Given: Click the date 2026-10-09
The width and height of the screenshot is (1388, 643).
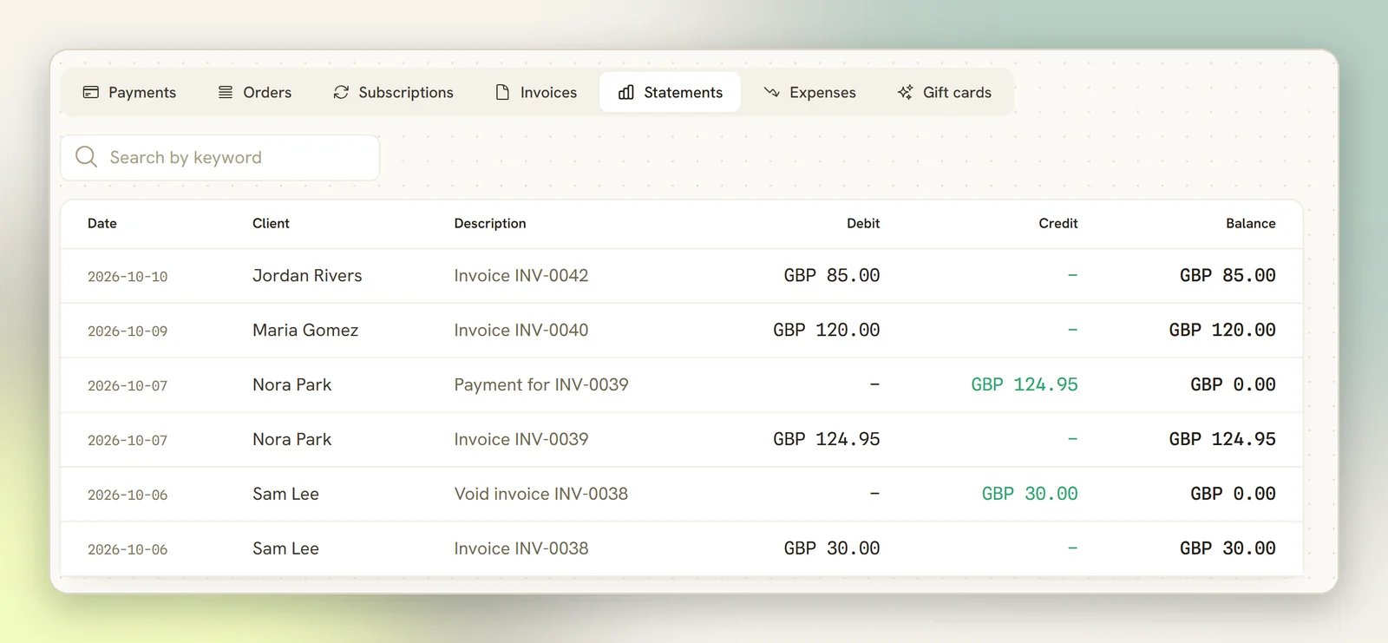Looking at the screenshot, I should click(128, 331).
